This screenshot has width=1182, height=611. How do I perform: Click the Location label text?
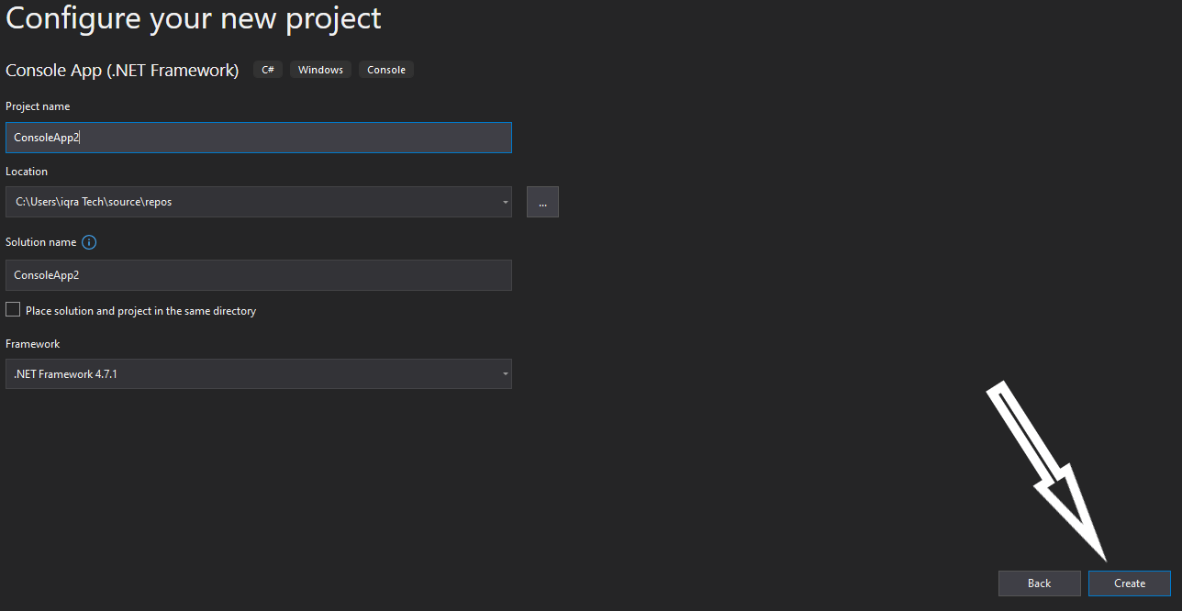pos(27,172)
